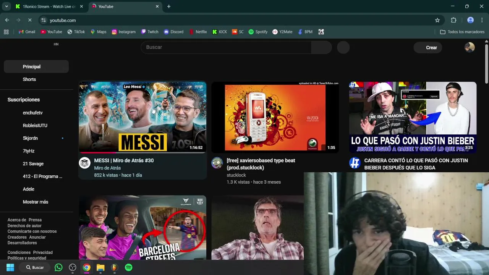Go back to previous page
Image resolution: width=489 pixels, height=275 pixels.
pos(7,20)
